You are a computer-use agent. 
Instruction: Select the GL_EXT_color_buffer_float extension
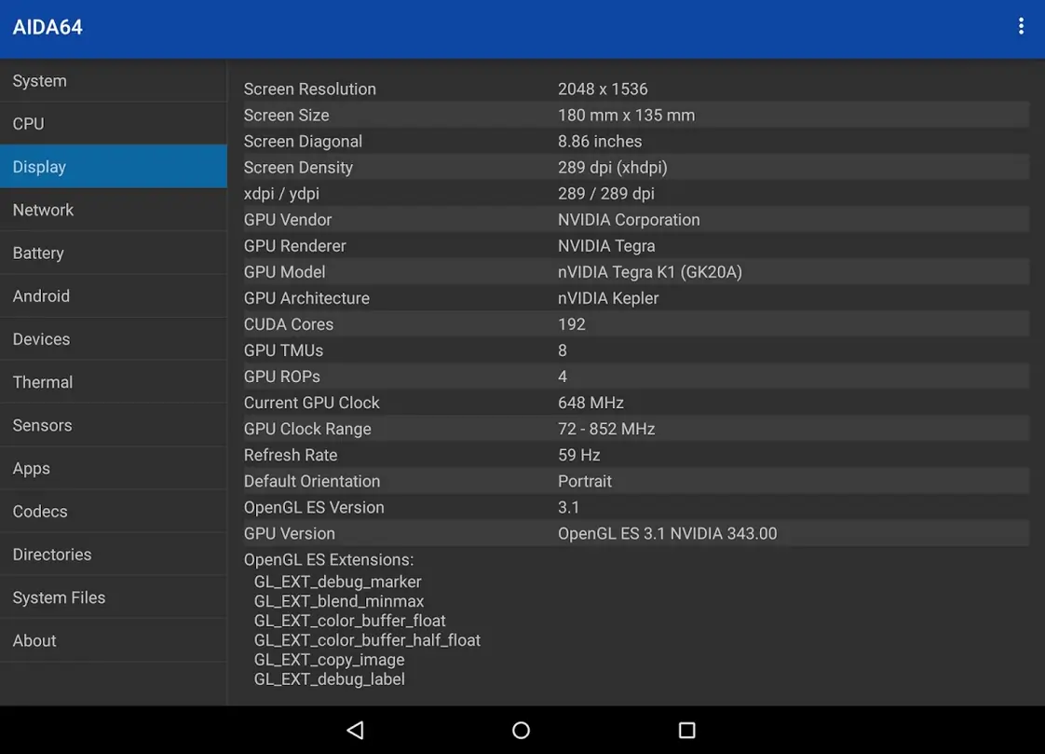coord(350,620)
